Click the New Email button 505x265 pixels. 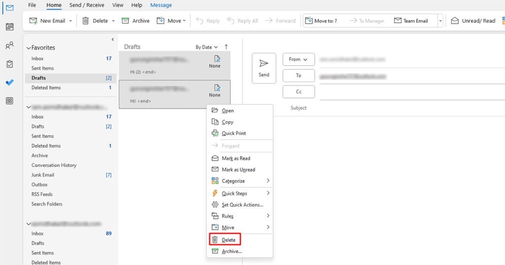click(47, 21)
